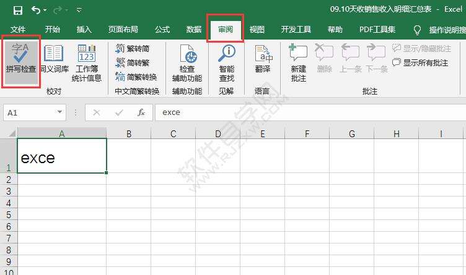Click the lightbulb 操作说明搜索 icon
Image resolution: width=466 pixels, height=275 pixels.
[417, 30]
